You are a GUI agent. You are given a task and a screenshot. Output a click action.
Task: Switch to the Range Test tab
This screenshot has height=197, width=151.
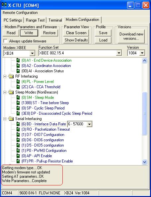pyautogui.click(x=35, y=20)
